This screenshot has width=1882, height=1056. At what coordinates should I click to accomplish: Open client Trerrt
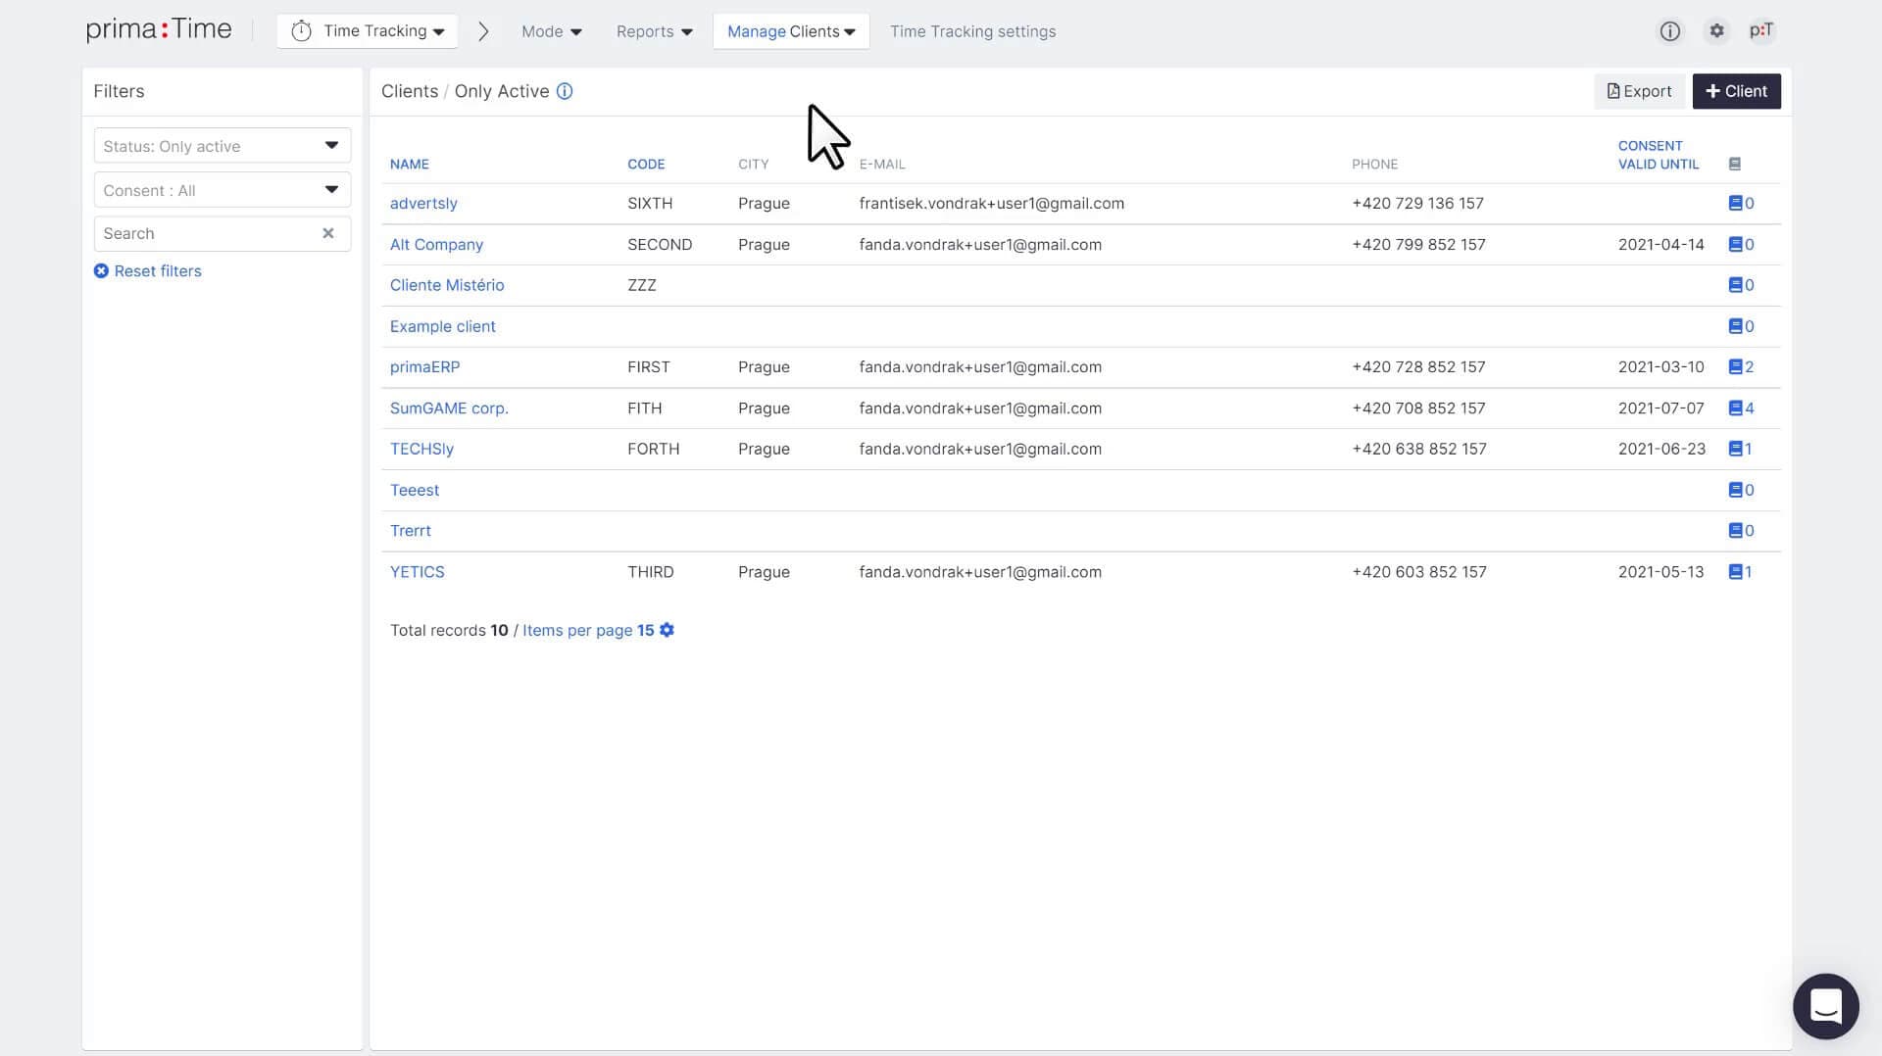pos(411,531)
